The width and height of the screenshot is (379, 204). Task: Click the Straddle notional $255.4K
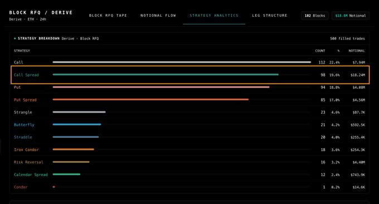pos(358,137)
